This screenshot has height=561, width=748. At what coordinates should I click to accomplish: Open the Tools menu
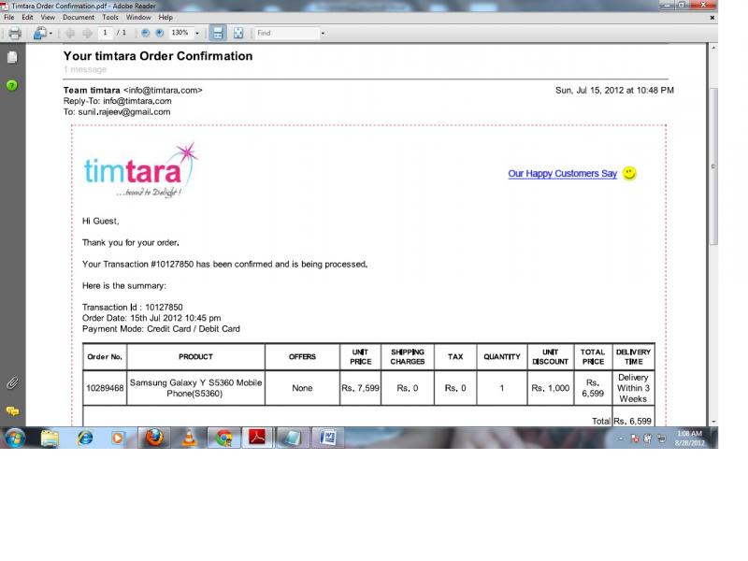coord(110,17)
